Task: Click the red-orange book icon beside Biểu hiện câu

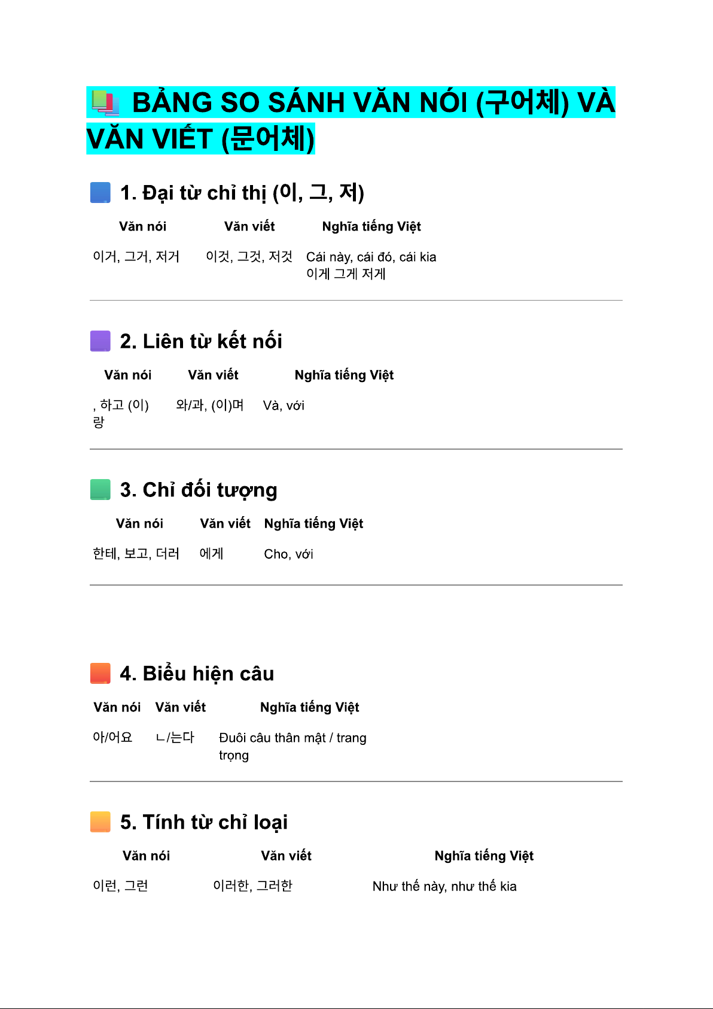Action: click(x=100, y=673)
